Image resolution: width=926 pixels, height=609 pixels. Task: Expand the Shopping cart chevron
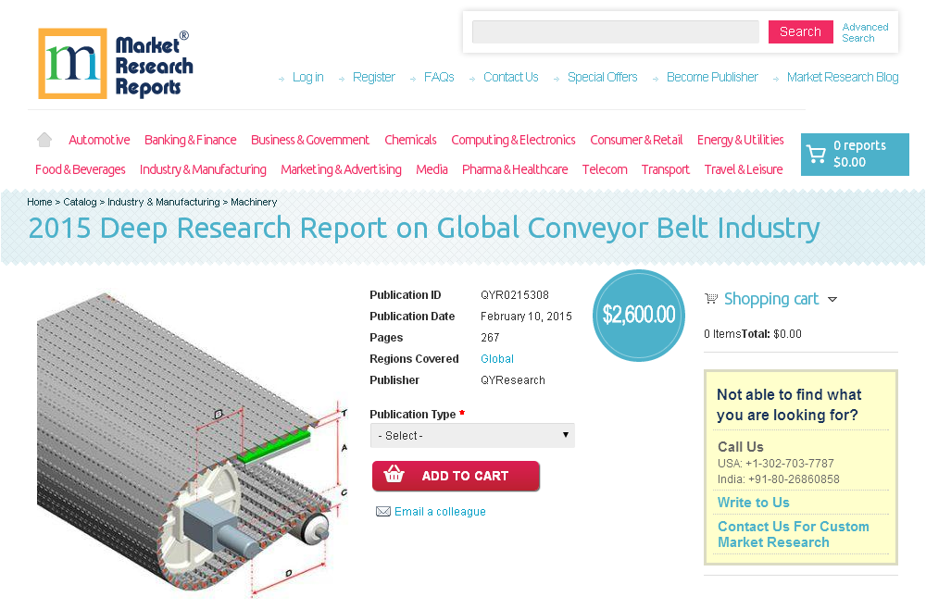(x=833, y=299)
